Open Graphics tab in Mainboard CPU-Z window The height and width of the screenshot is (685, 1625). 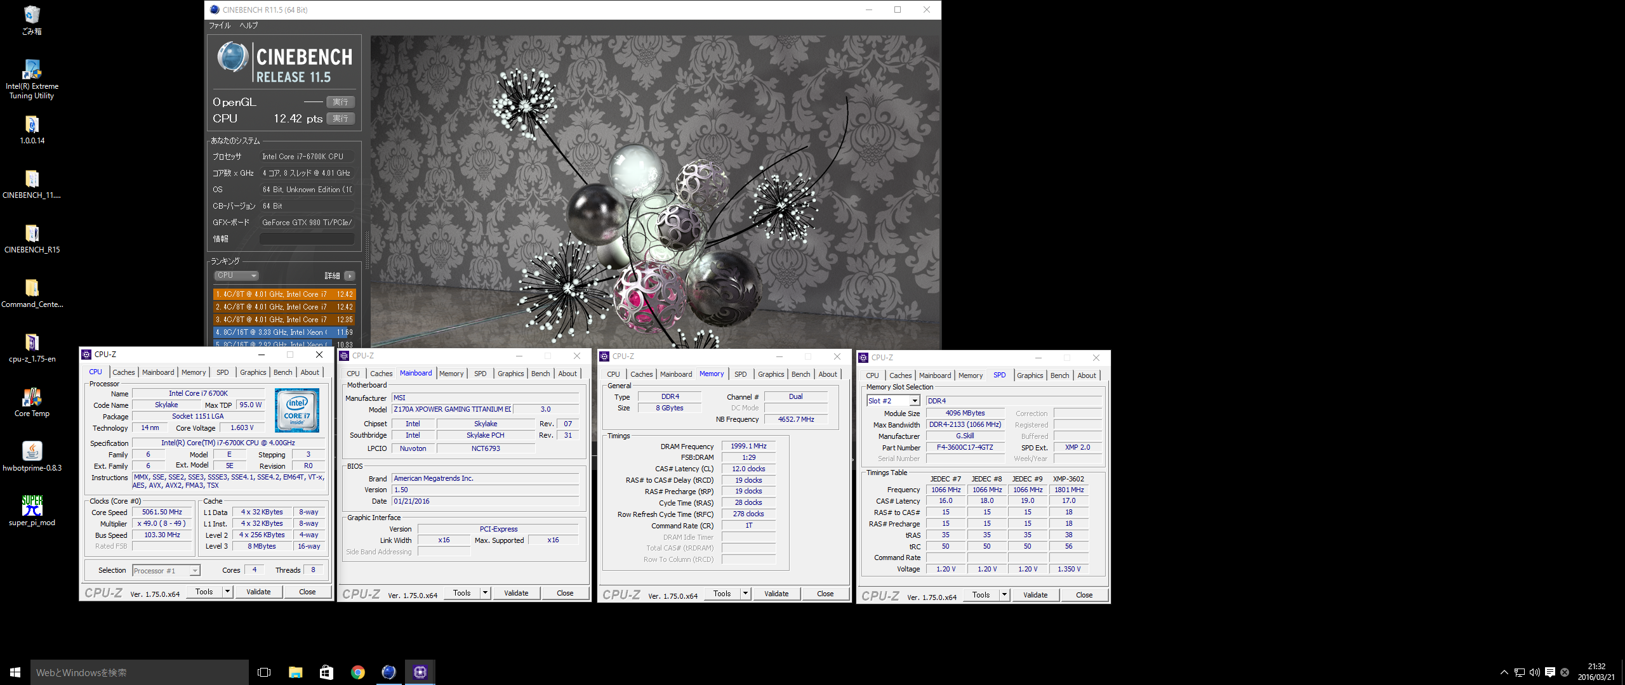pyautogui.click(x=510, y=374)
